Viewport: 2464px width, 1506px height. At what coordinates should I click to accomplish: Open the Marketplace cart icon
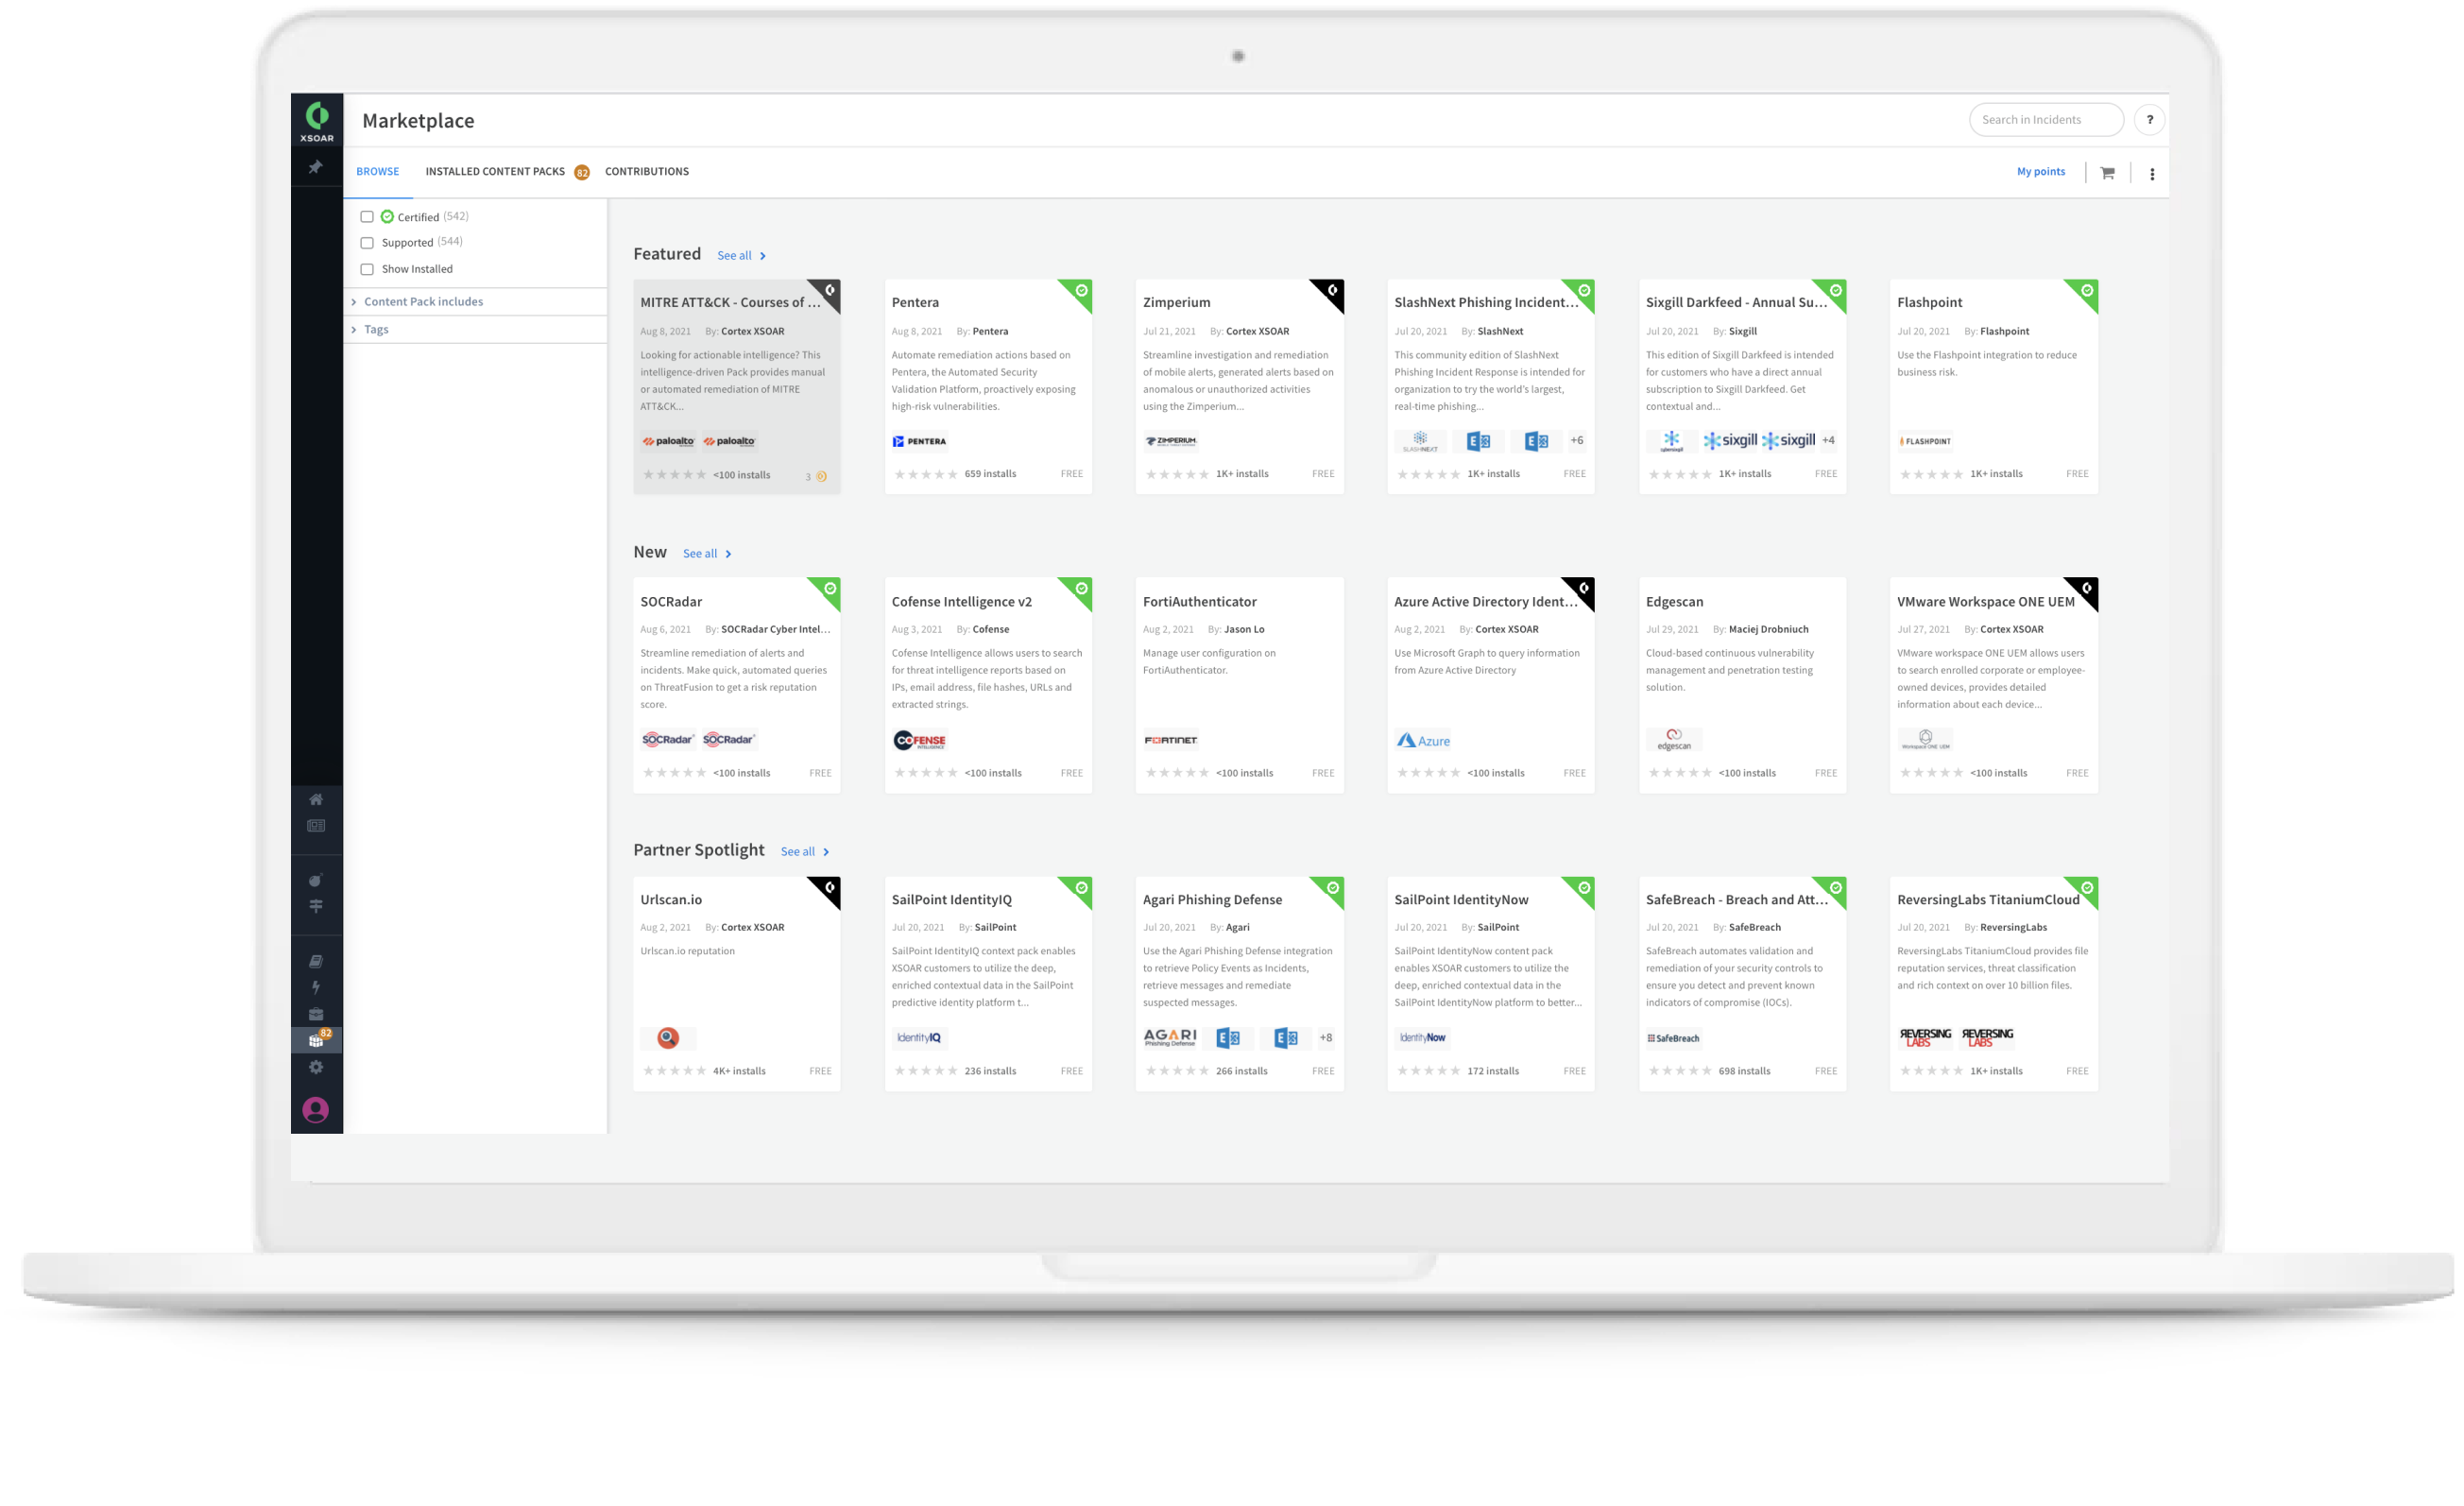[x=2107, y=172]
